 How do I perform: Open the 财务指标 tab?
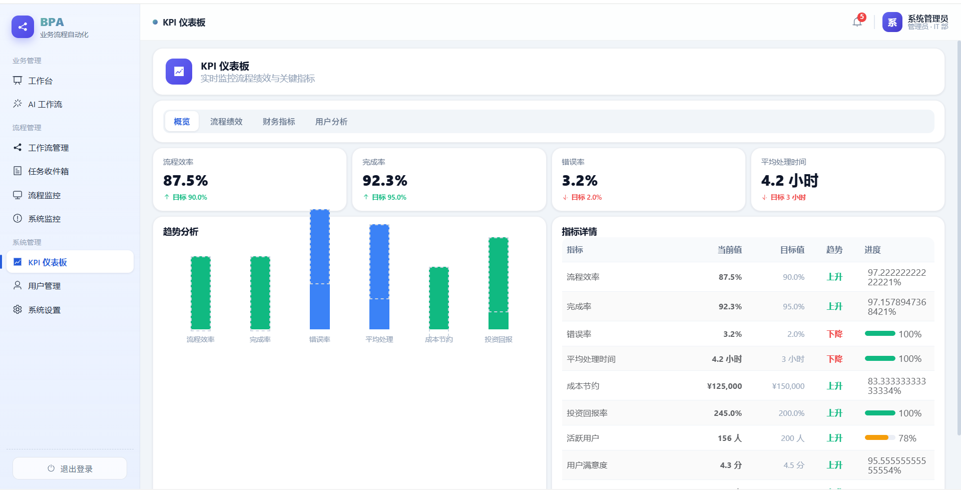[279, 122]
